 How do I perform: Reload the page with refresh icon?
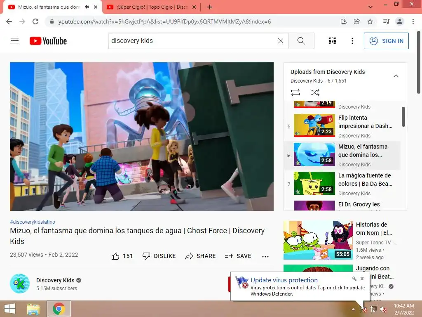point(35,21)
